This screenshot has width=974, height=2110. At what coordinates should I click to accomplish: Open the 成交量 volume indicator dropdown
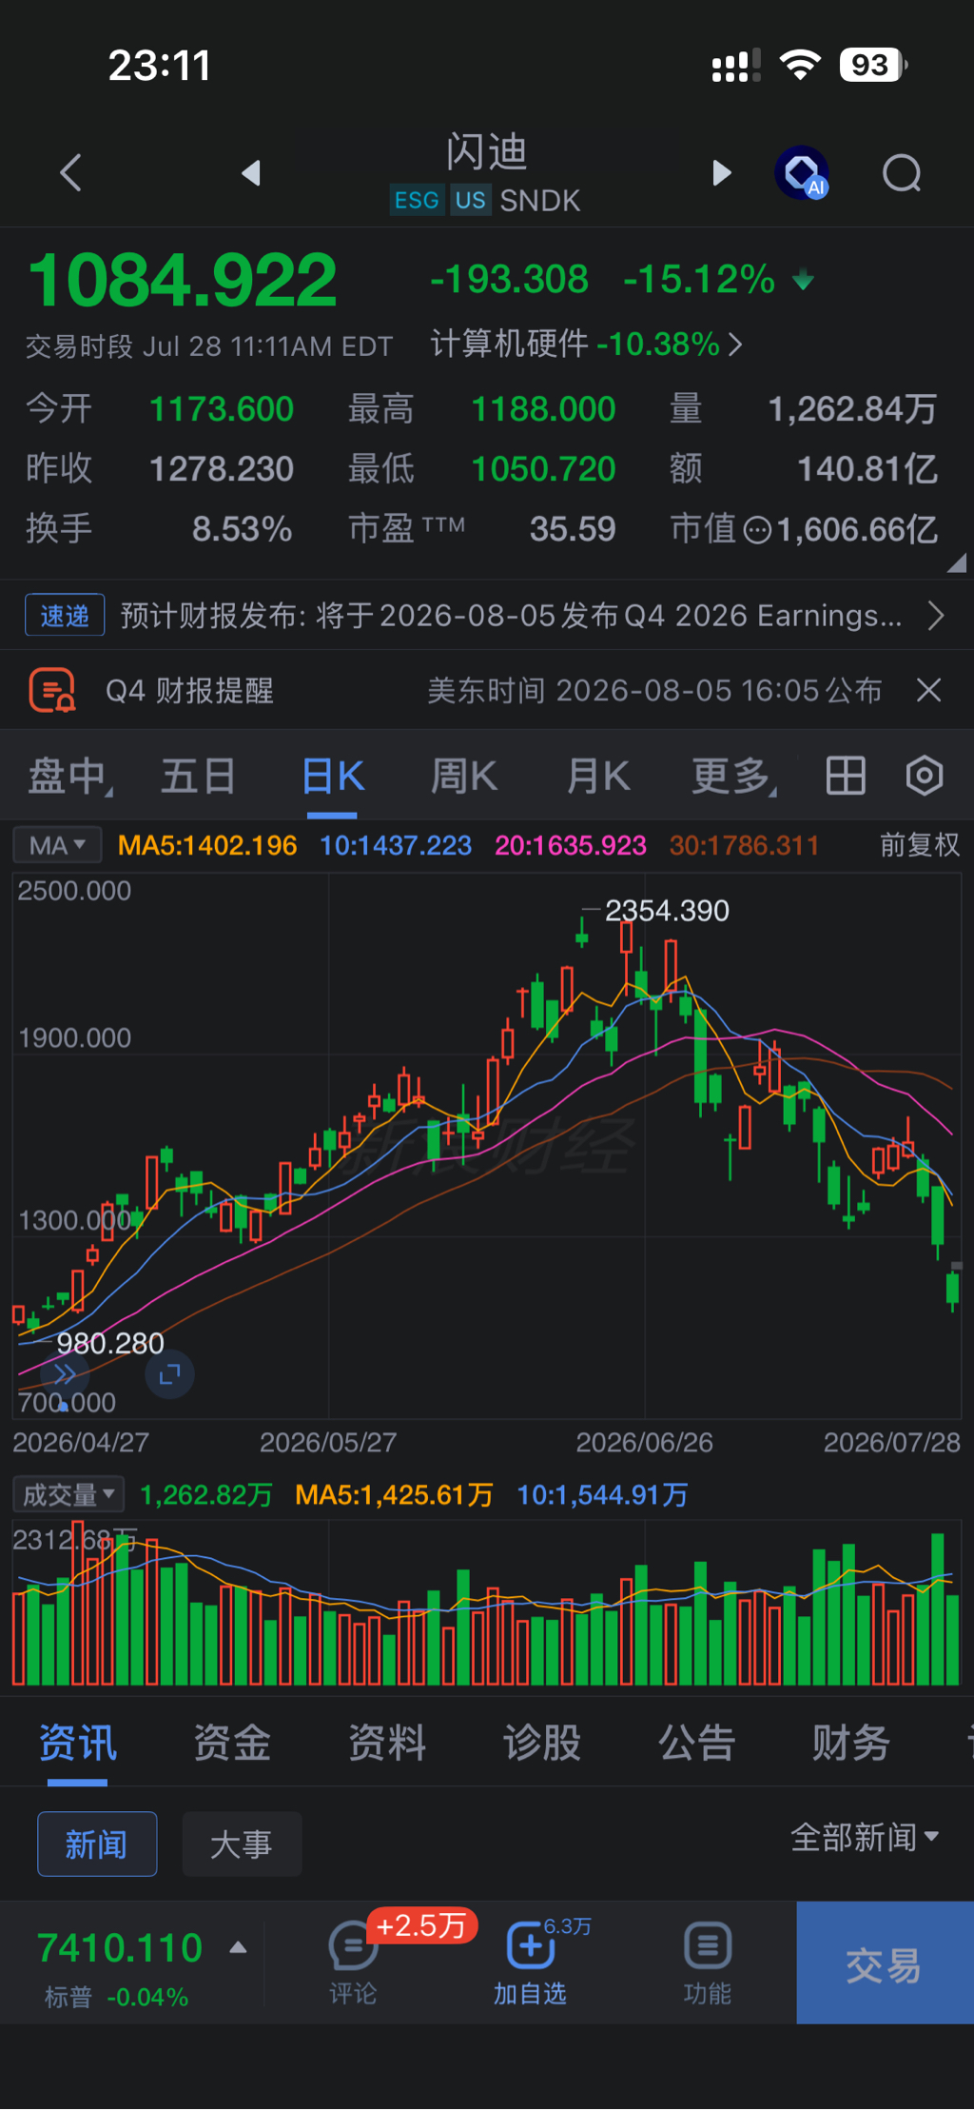(68, 1494)
